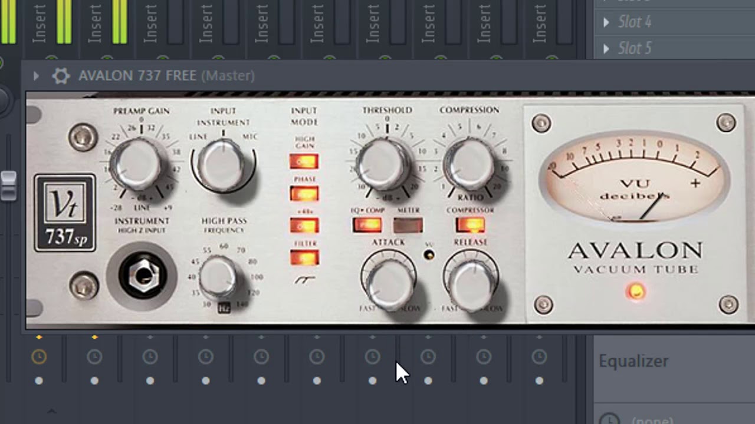Toggle the High Gain input mode button
755x424 pixels.
(304, 161)
